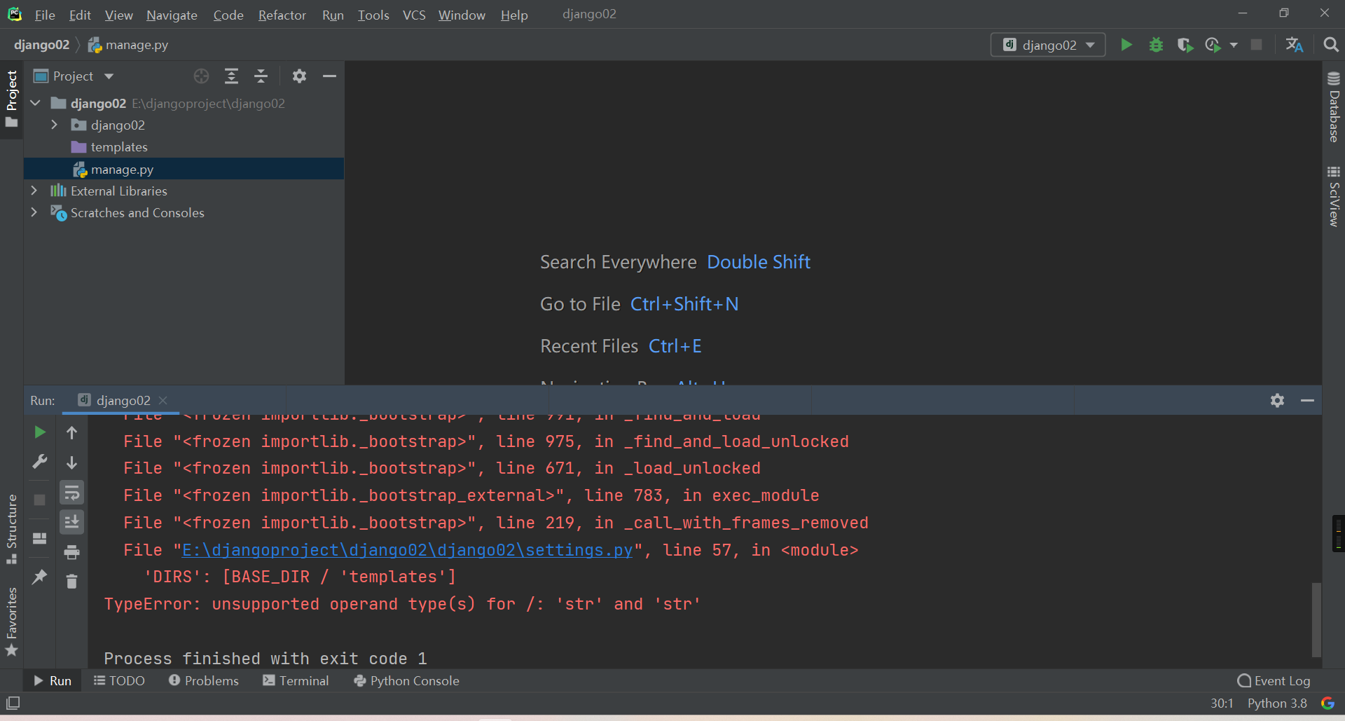1345x721 pixels.
Task: Run with coverage shield icon
Action: (x=1185, y=45)
